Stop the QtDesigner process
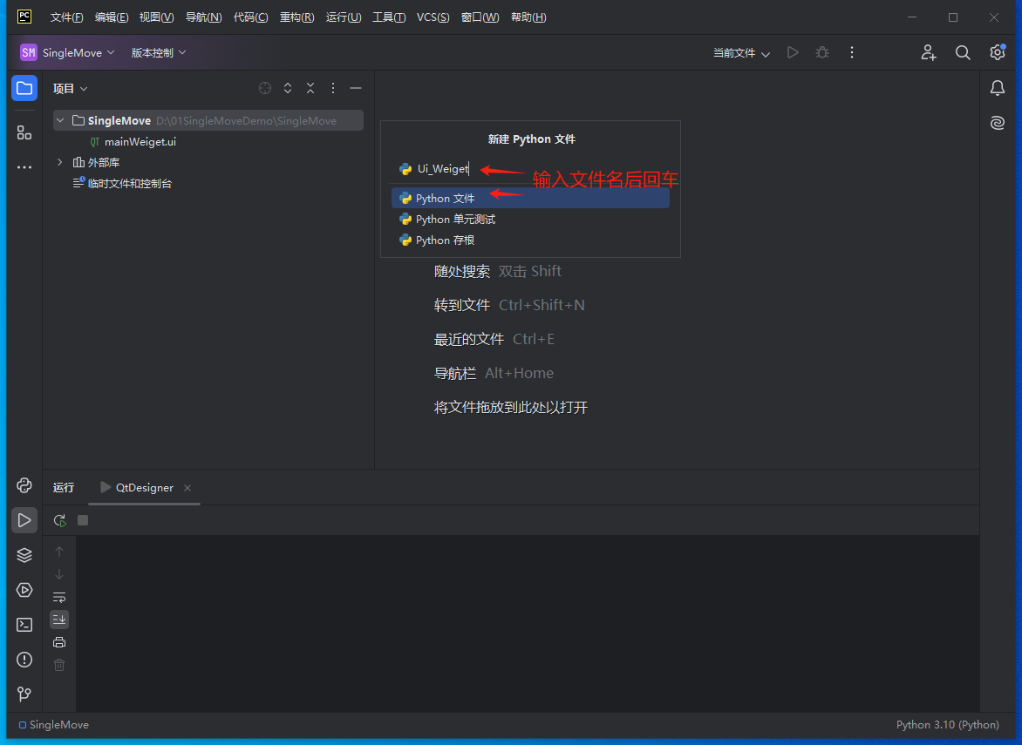Image resolution: width=1022 pixels, height=745 pixels. click(83, 520)
